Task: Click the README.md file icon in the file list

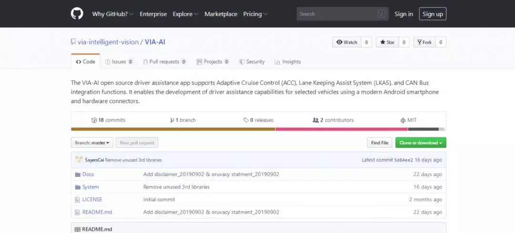Action: point(78,212)
